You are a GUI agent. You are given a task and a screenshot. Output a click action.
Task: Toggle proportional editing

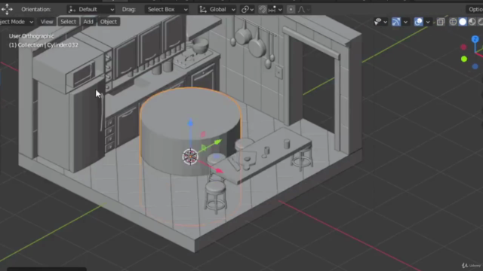(291, 10)
